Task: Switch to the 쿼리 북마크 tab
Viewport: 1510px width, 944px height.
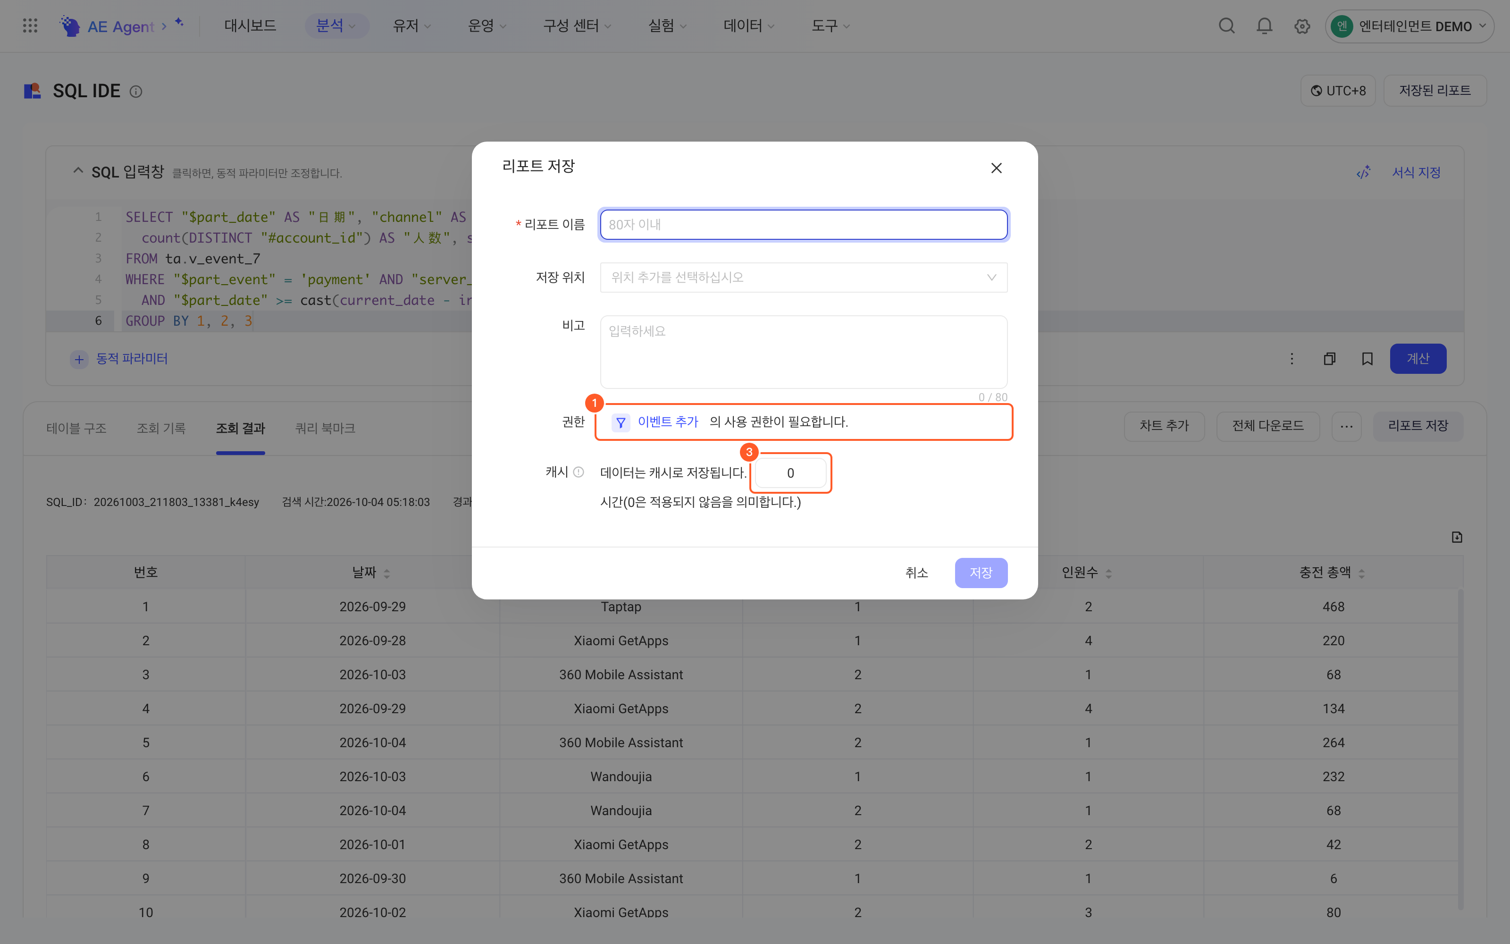Action: click(x=325, y=428)
